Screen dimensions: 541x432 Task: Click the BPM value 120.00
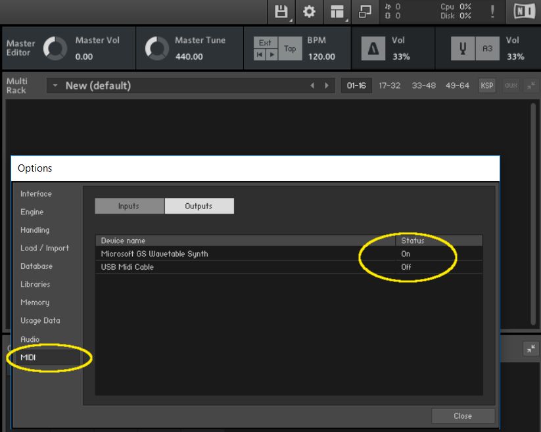coord(321,57)
